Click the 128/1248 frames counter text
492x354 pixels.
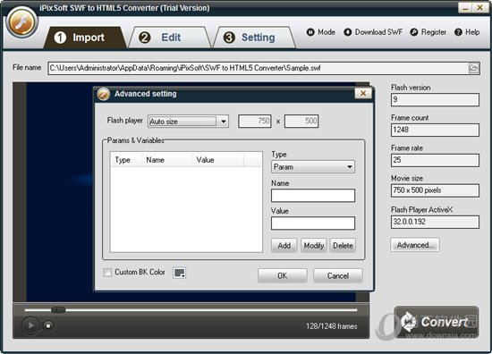coord(332,326)
